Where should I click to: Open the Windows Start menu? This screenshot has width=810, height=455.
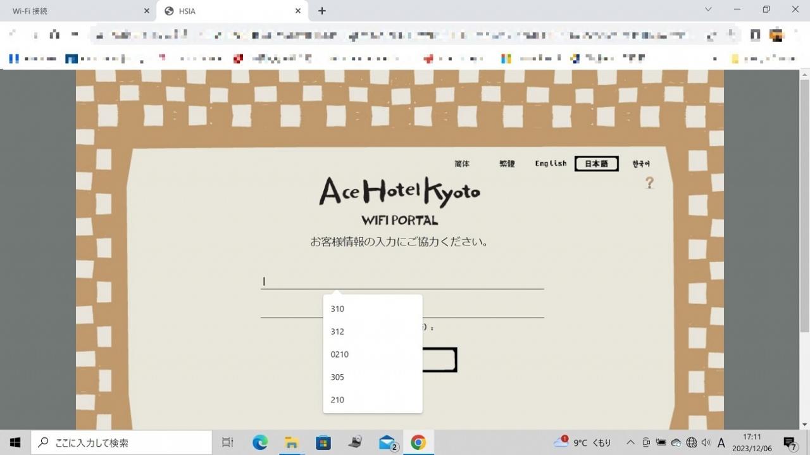tap(15, 442)
